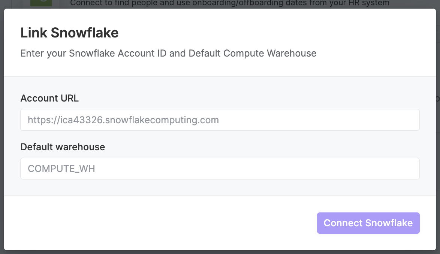Image resolution: width=440 pixels, height=254 pixels.
Task: Click the Snowflake Account ID instruction subtitle
Action: pyautogui.click(x=168, y=53)
